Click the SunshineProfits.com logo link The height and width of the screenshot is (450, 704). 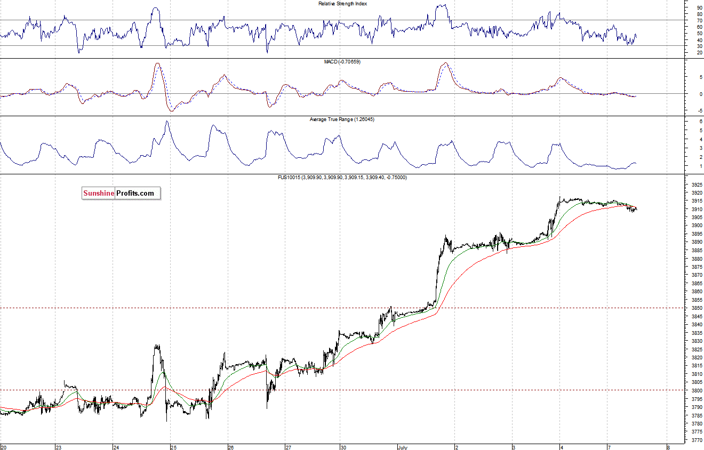point(121,193)
